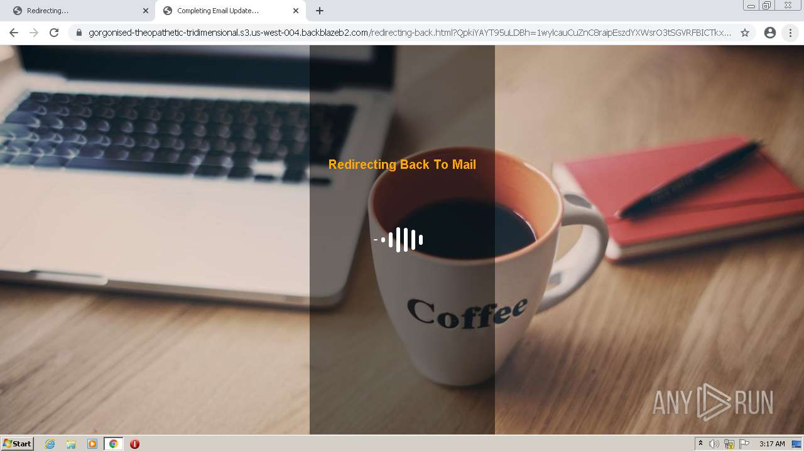Open the Chrome three-dot menu
Image resolution: width=804 pixels, height=452 pixels.
[x=790, y=33]
